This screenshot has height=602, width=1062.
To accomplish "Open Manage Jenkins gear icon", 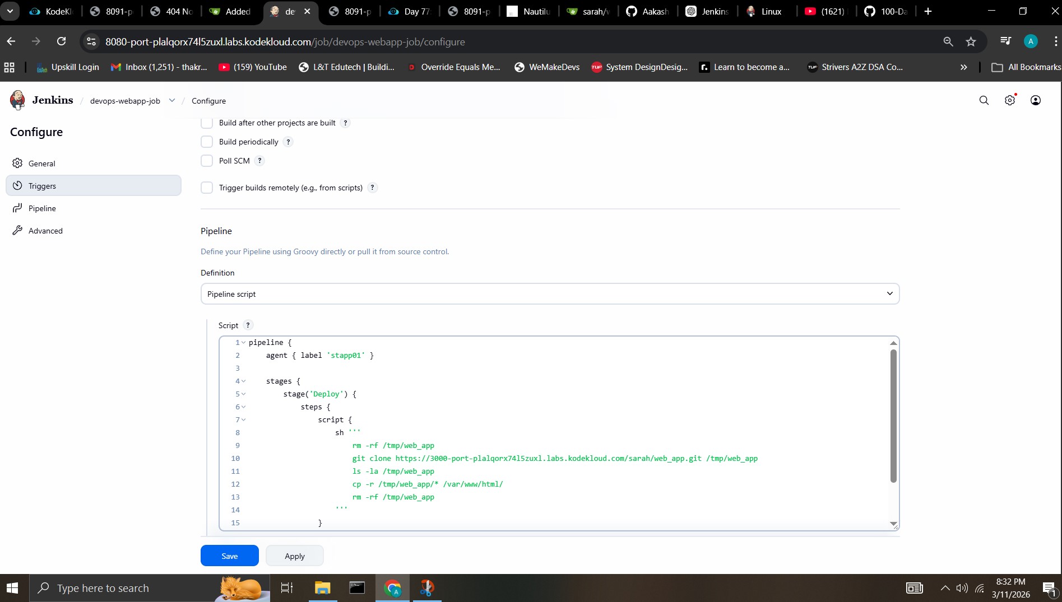I will 1010,100.
